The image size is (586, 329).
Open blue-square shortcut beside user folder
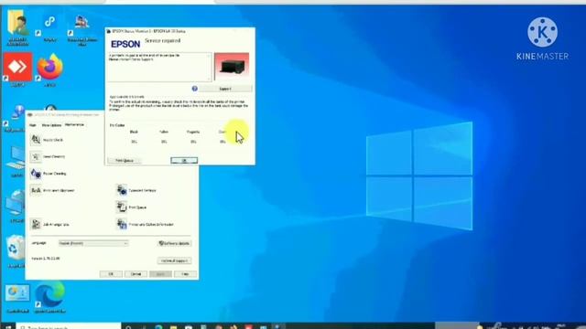point(49,27)
